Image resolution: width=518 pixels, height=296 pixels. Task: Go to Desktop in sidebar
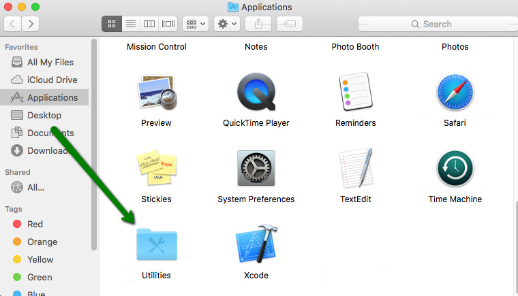[44, 115]
